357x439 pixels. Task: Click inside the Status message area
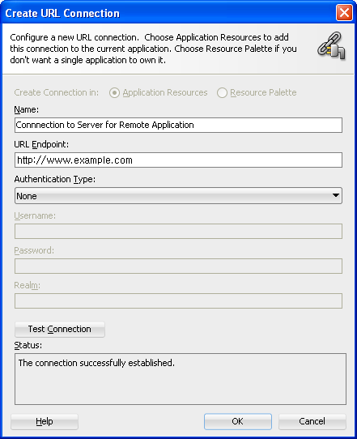point(181,379)
